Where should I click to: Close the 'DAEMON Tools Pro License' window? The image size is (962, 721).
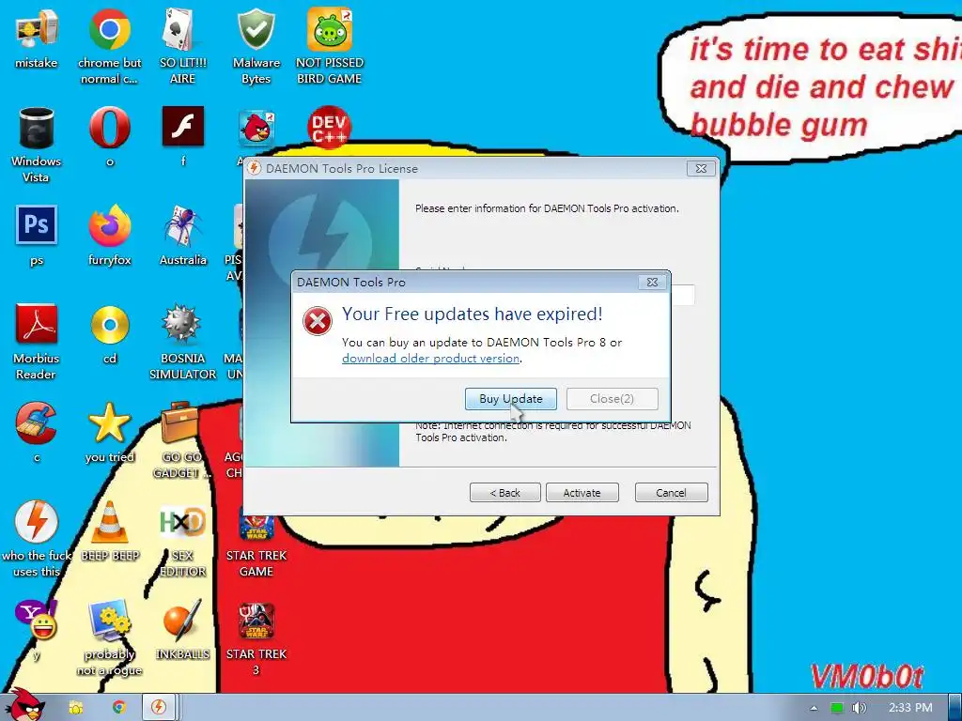point(701,168)
